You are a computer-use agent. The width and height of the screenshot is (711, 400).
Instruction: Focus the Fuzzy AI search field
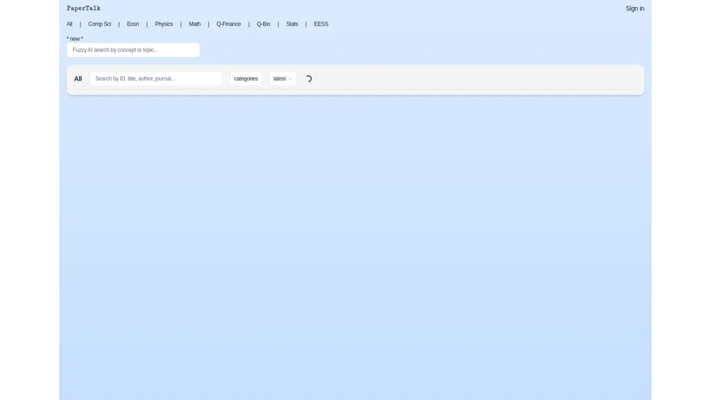(133, 50)
